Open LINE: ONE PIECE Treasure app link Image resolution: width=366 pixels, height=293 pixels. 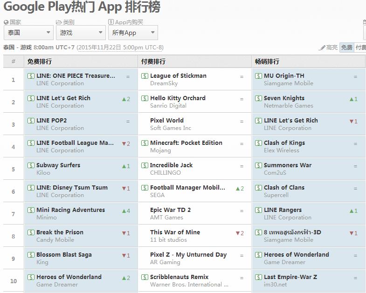[x=76, y=76]
